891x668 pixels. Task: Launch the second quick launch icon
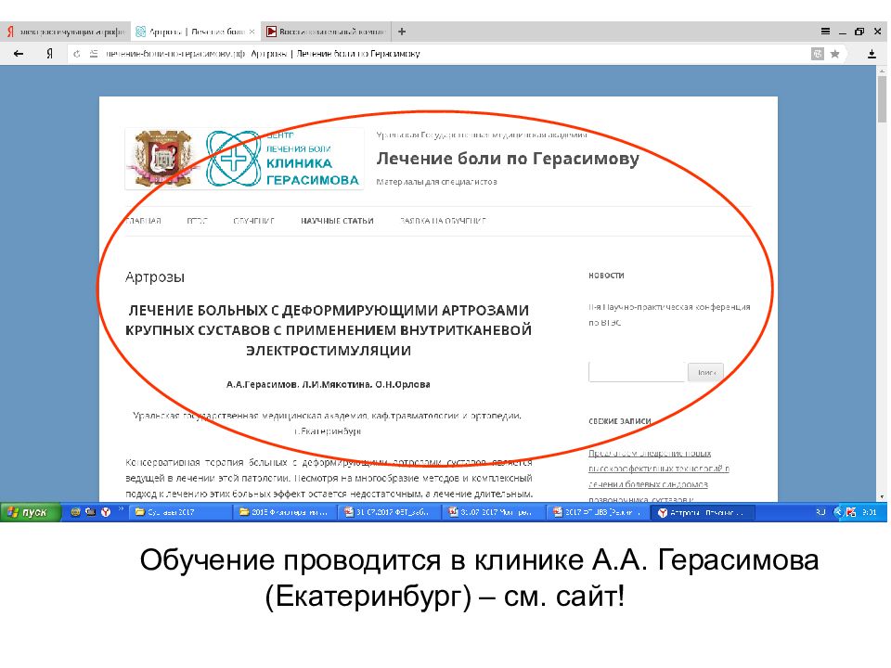90,512
